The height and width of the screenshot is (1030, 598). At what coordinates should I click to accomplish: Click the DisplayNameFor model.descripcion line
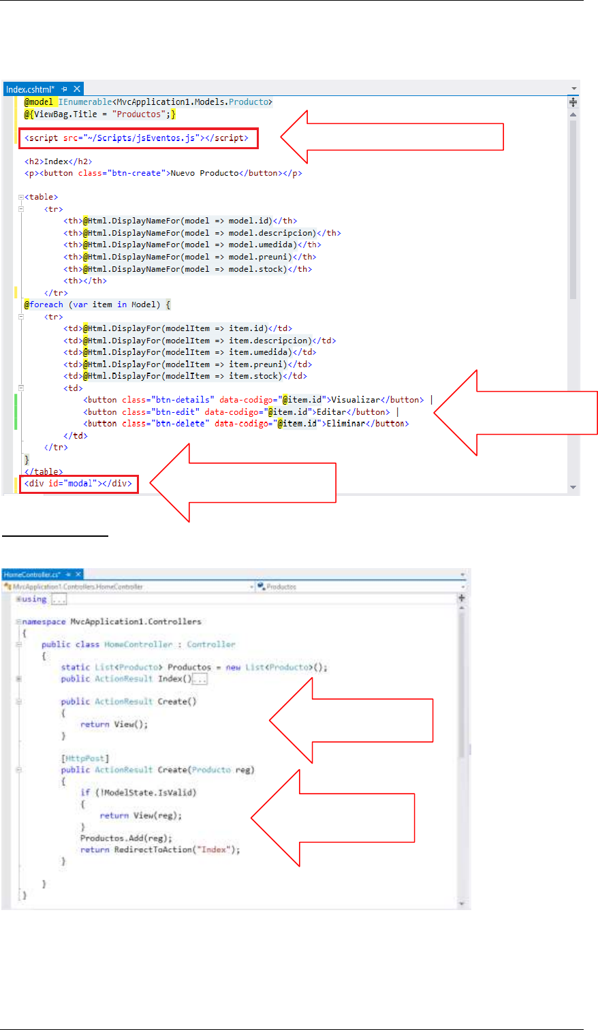coord(202,233)
